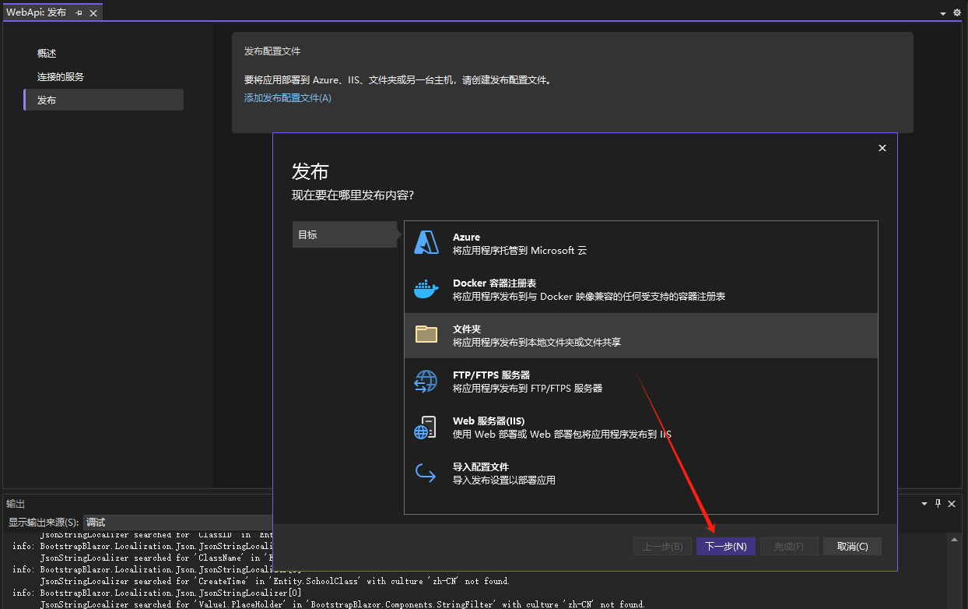The image size is (968, 609).
Task: Select the Web 服务器(IIS) icon
Action: pyautogui.click(x=426, y=426)
